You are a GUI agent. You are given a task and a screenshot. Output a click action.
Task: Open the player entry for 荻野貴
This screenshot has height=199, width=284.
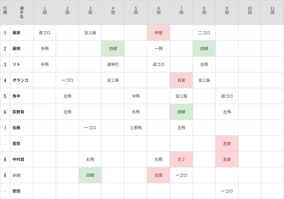18,112
